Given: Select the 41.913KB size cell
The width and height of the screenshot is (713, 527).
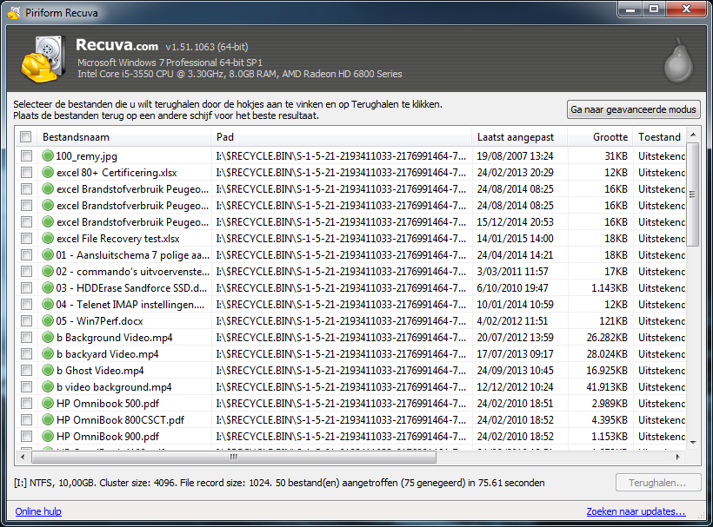Looking at the screenshot, I should [x=607, y=386].
